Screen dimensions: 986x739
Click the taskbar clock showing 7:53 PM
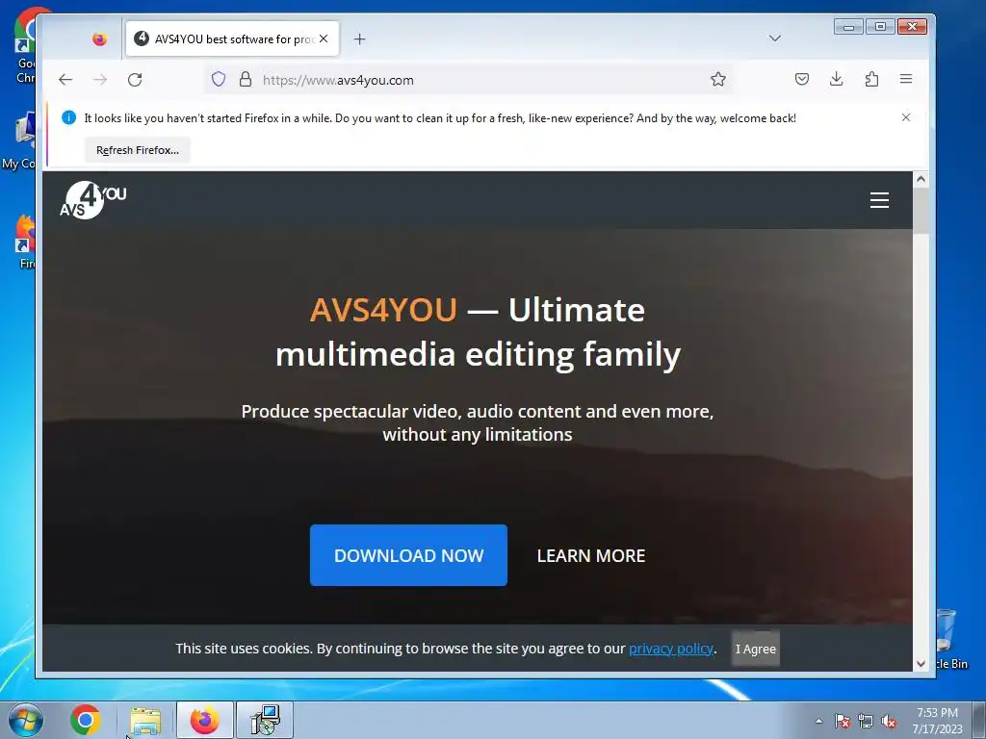[x=937, y=721]
